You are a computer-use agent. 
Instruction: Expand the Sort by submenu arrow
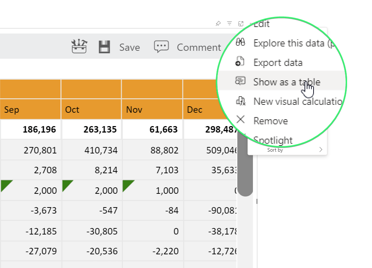[320, 150]
